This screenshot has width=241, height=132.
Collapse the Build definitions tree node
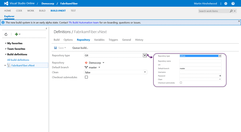pyautogui.click(x=5, y=54)
